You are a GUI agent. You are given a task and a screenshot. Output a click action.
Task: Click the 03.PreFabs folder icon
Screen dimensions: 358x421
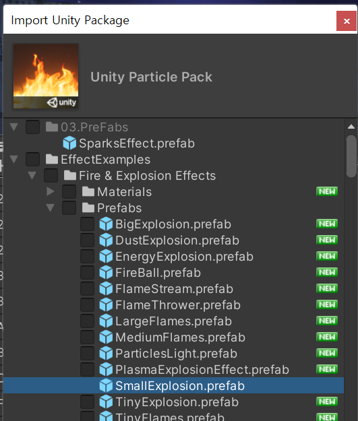coord(52,127)
